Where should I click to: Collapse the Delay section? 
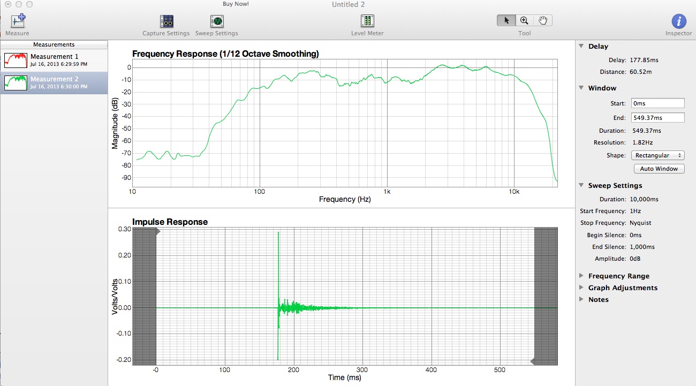click(581, 47)
